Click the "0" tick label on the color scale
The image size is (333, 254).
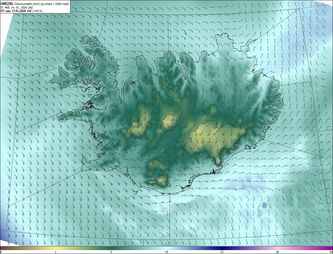click(1, 252)
